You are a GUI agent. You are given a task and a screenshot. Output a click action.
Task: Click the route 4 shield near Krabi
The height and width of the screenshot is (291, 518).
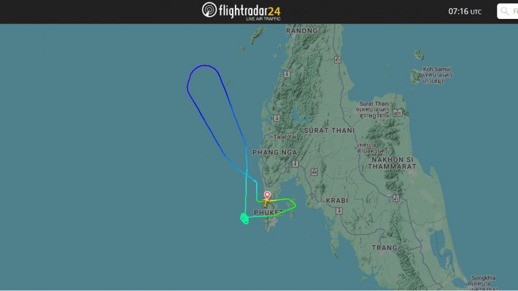click(x=339, y=211)
